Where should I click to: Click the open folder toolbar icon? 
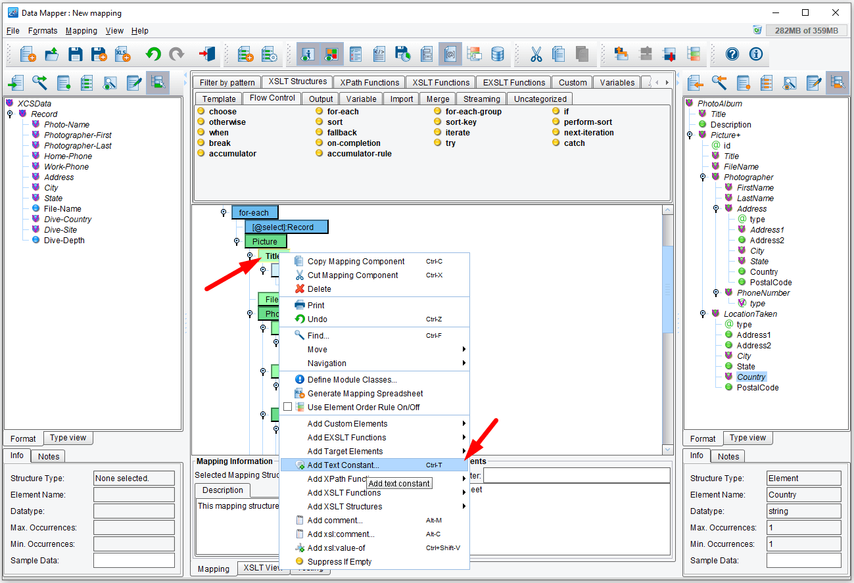(x=52, y=54)
